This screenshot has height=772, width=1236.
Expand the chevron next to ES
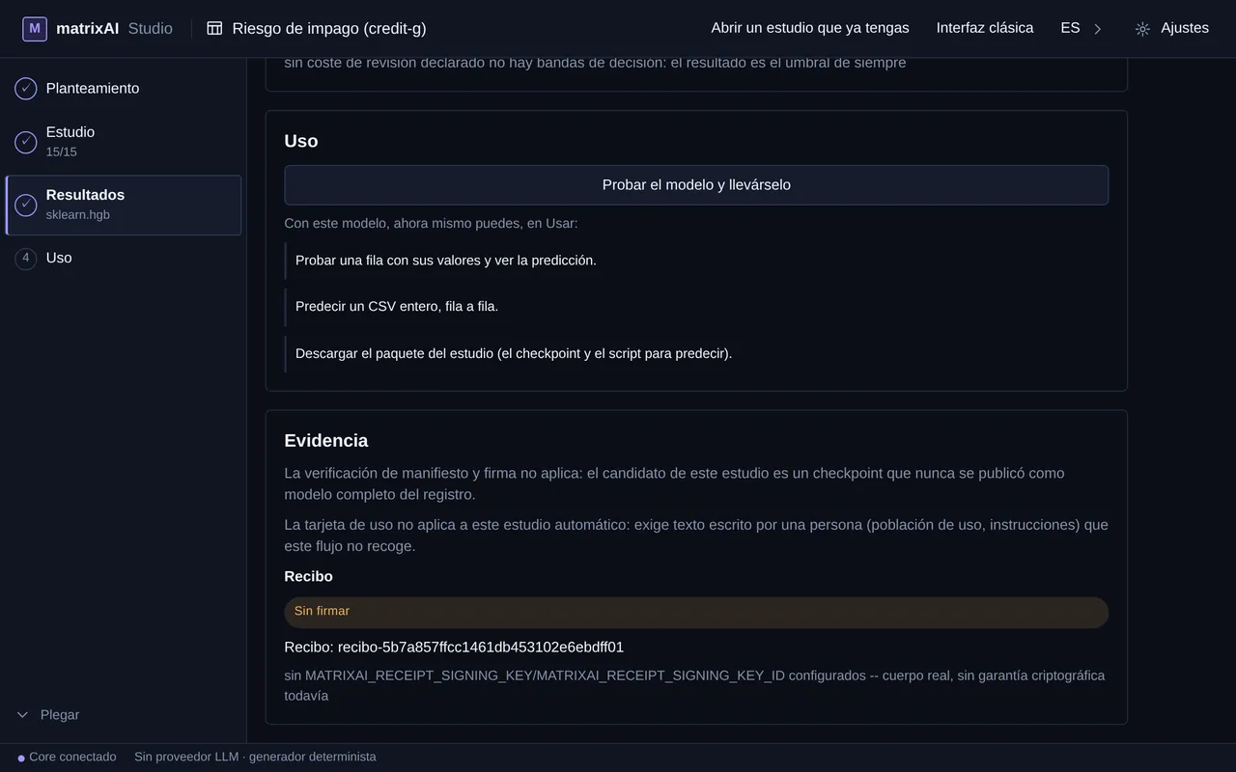[x=1097, y=29]
